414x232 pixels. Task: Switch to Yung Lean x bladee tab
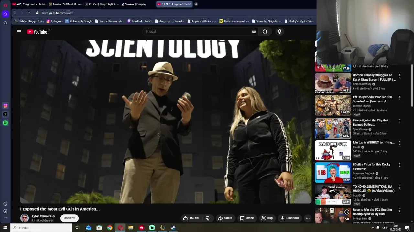point(29,4)
